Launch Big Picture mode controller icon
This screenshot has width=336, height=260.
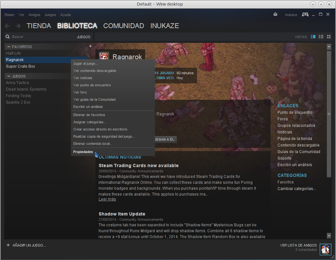[305, 15]
